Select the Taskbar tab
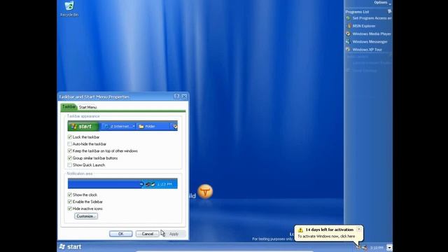 pos(69,106)
